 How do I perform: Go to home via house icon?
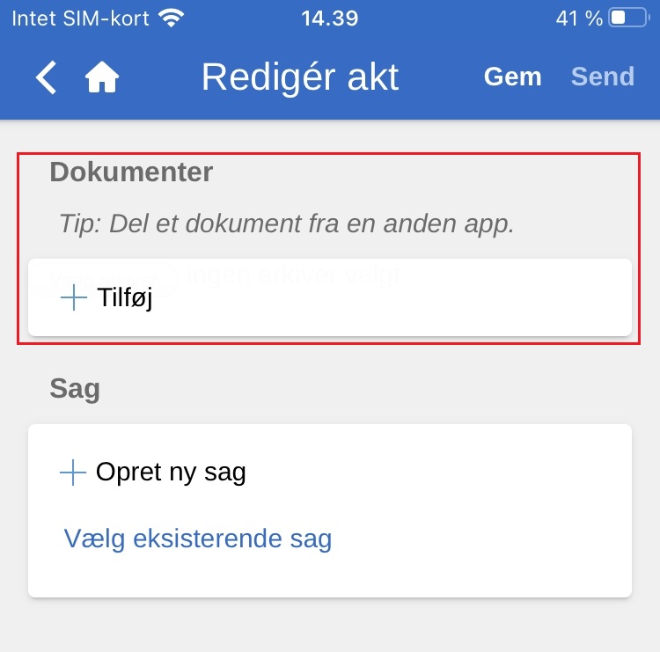(x=102, y=77)
